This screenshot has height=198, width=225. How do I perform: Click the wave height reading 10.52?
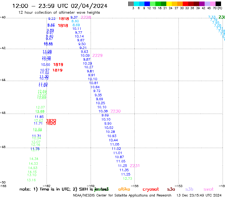pos(109,128)
